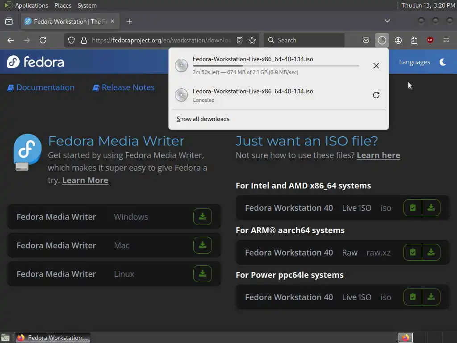The width and height of the screenshot is (457, 343).
Task: Open the extensions puzzle icon
Action: click(x=414, y=40)
